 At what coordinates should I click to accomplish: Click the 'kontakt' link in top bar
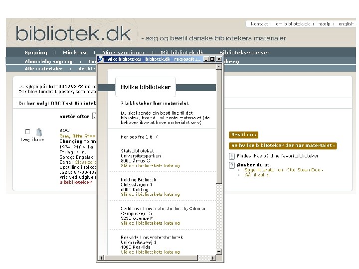click(259, 24)
